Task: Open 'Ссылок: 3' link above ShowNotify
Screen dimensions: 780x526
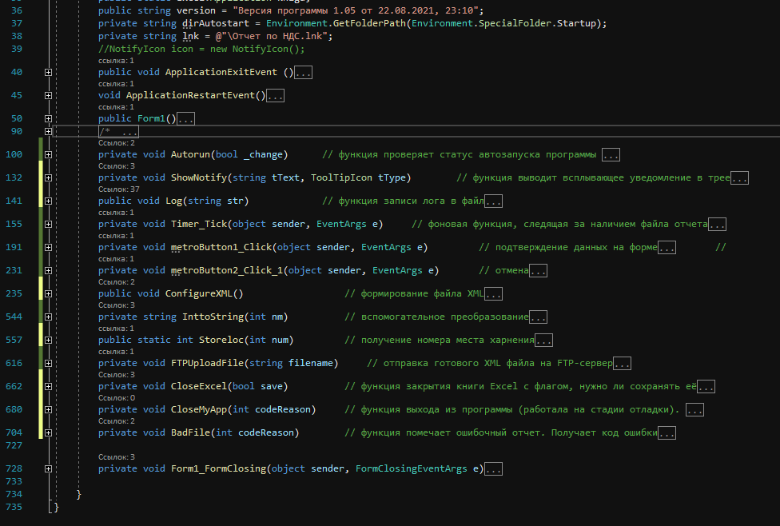Action: click(x=117, y=166)
